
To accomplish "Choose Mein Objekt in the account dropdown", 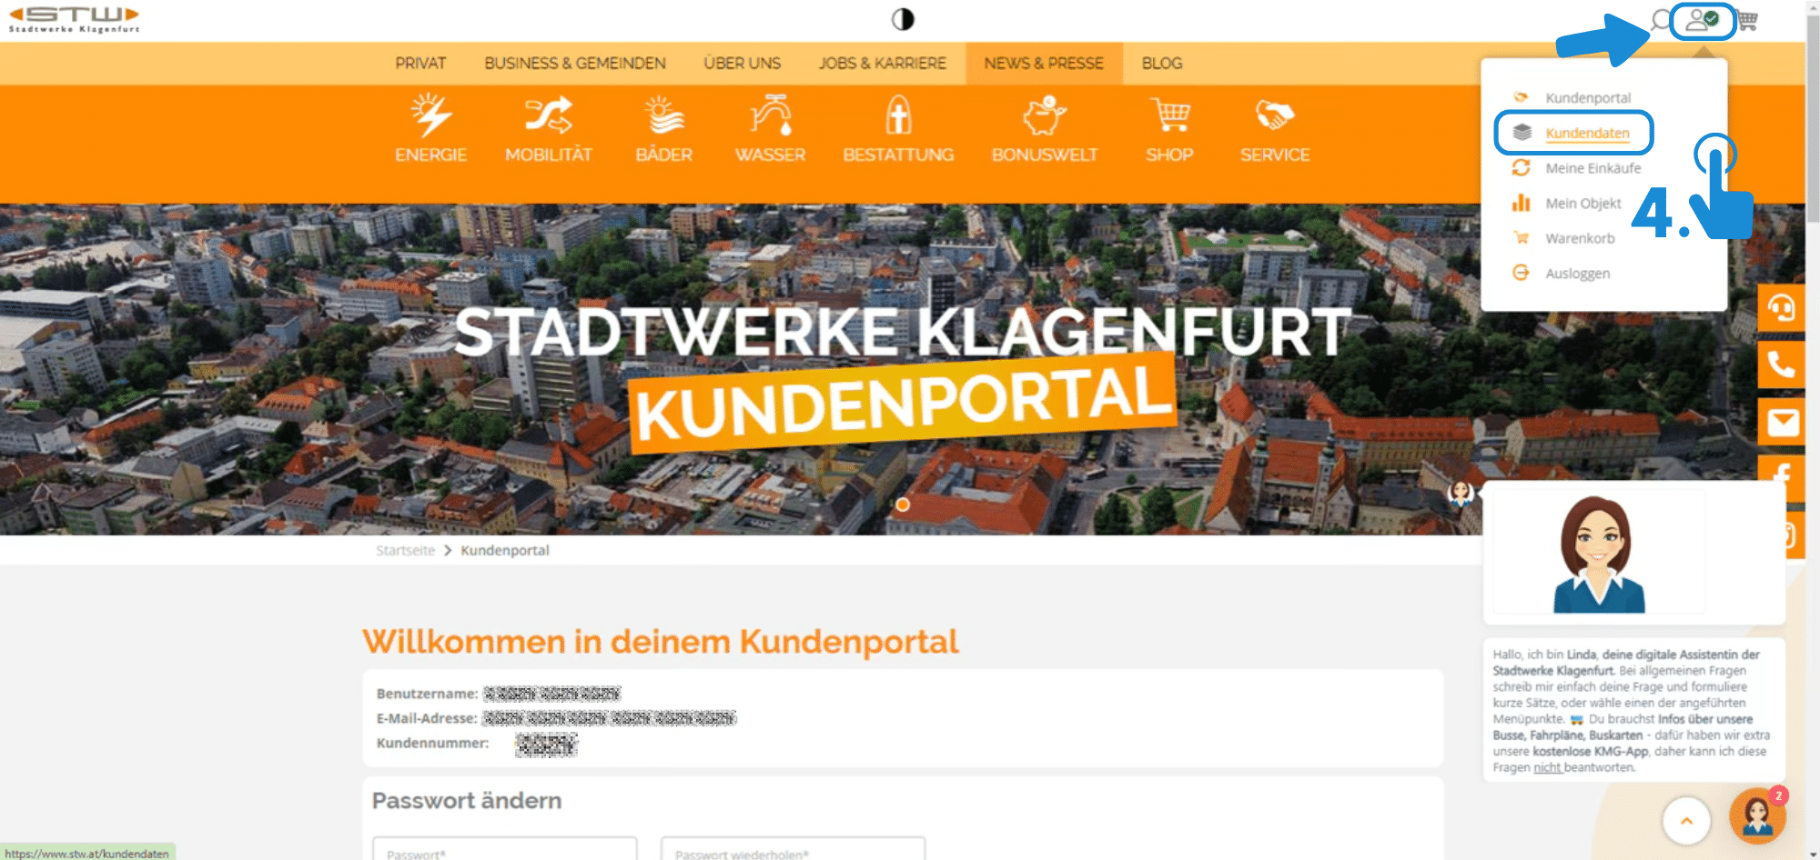I will pyautogui.click(x=1582, y=204).
